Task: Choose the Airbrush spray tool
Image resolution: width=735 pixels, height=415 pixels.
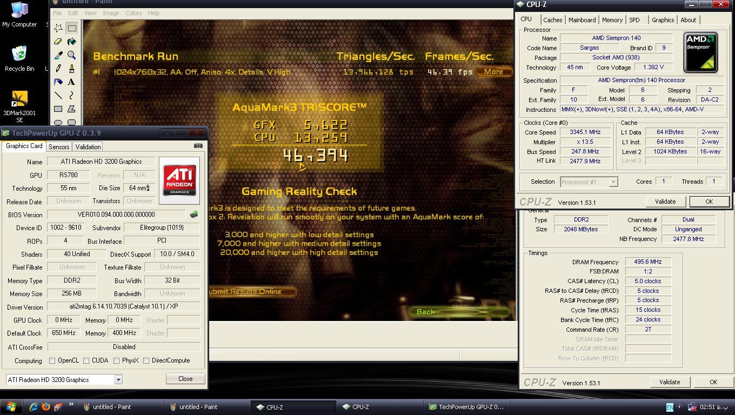Action: click(58, 82)
